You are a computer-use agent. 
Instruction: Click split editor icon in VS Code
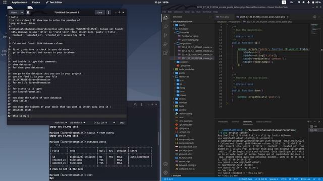click(314, 17)
